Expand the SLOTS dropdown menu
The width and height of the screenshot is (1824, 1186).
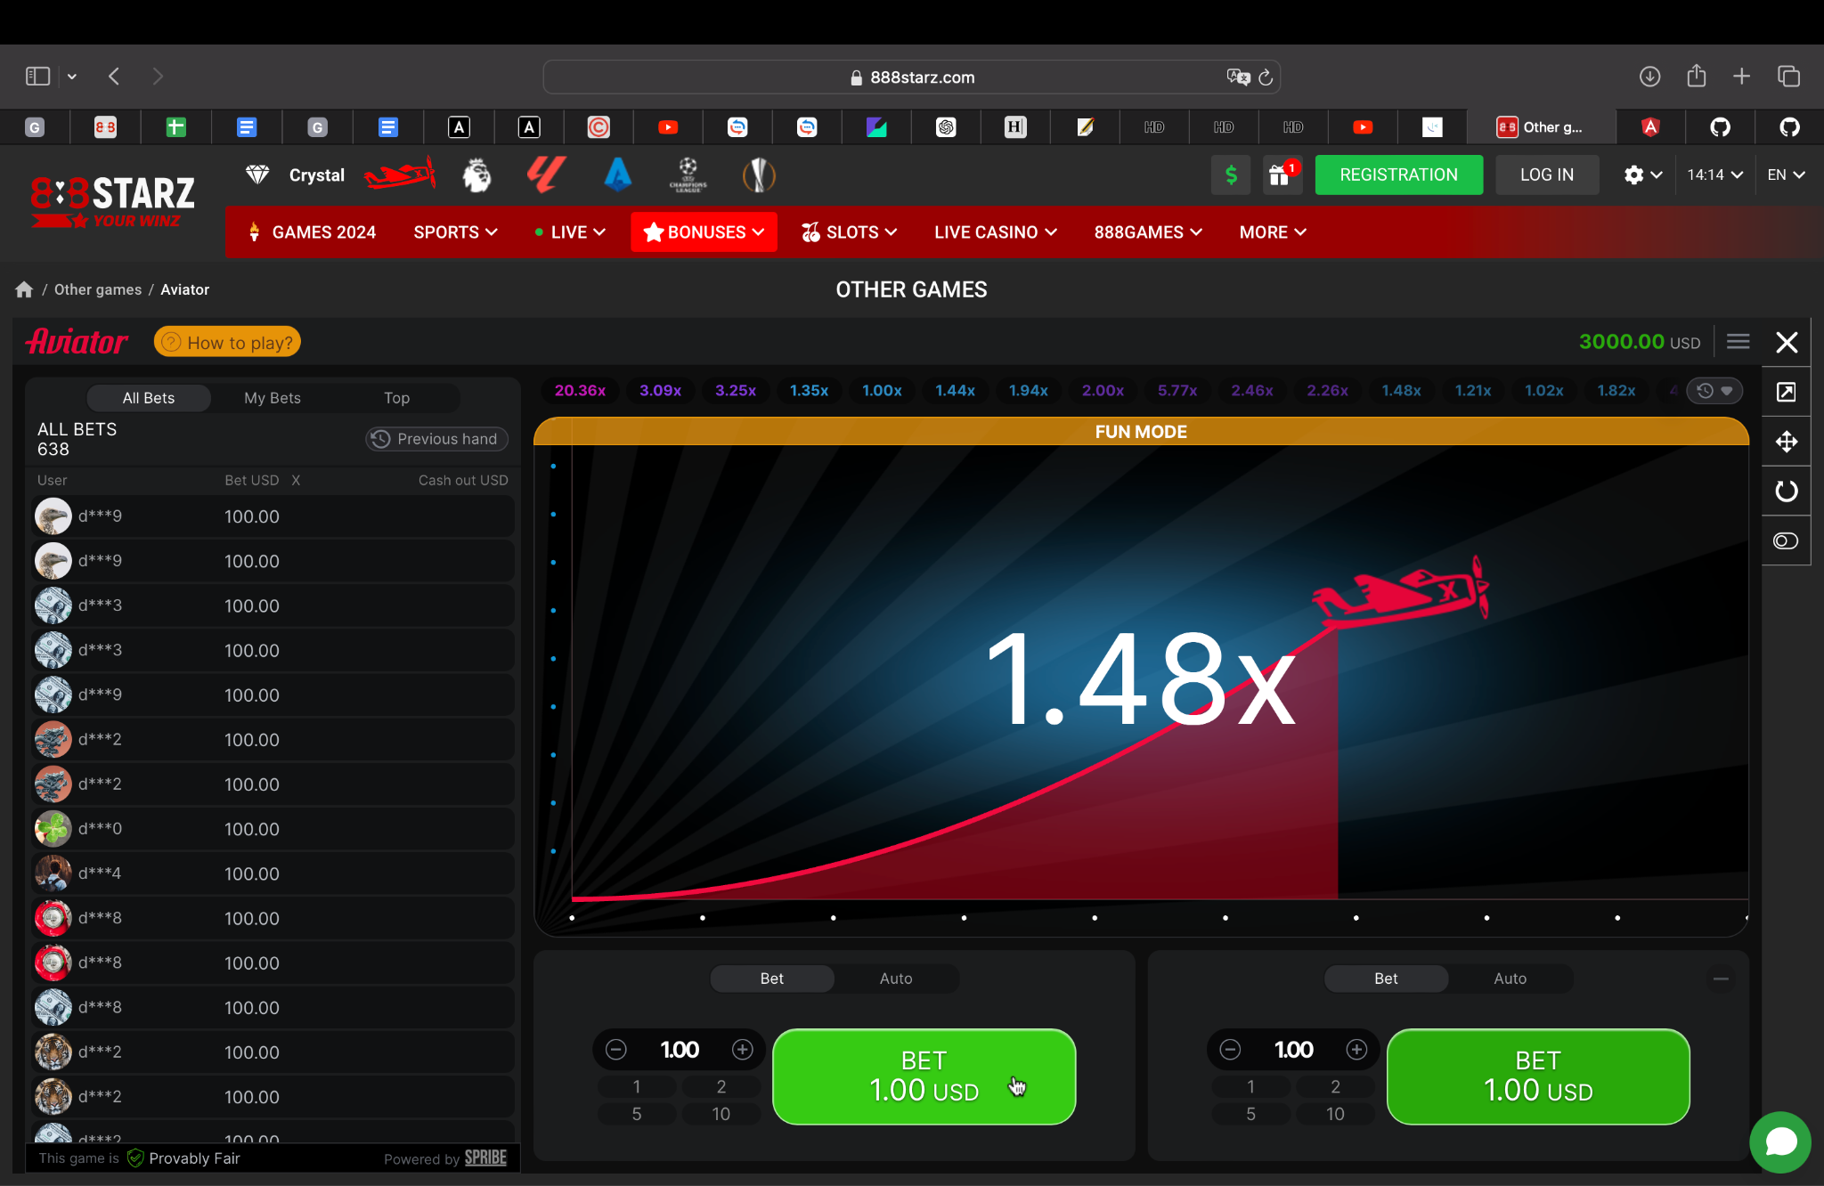coord(850,232)
